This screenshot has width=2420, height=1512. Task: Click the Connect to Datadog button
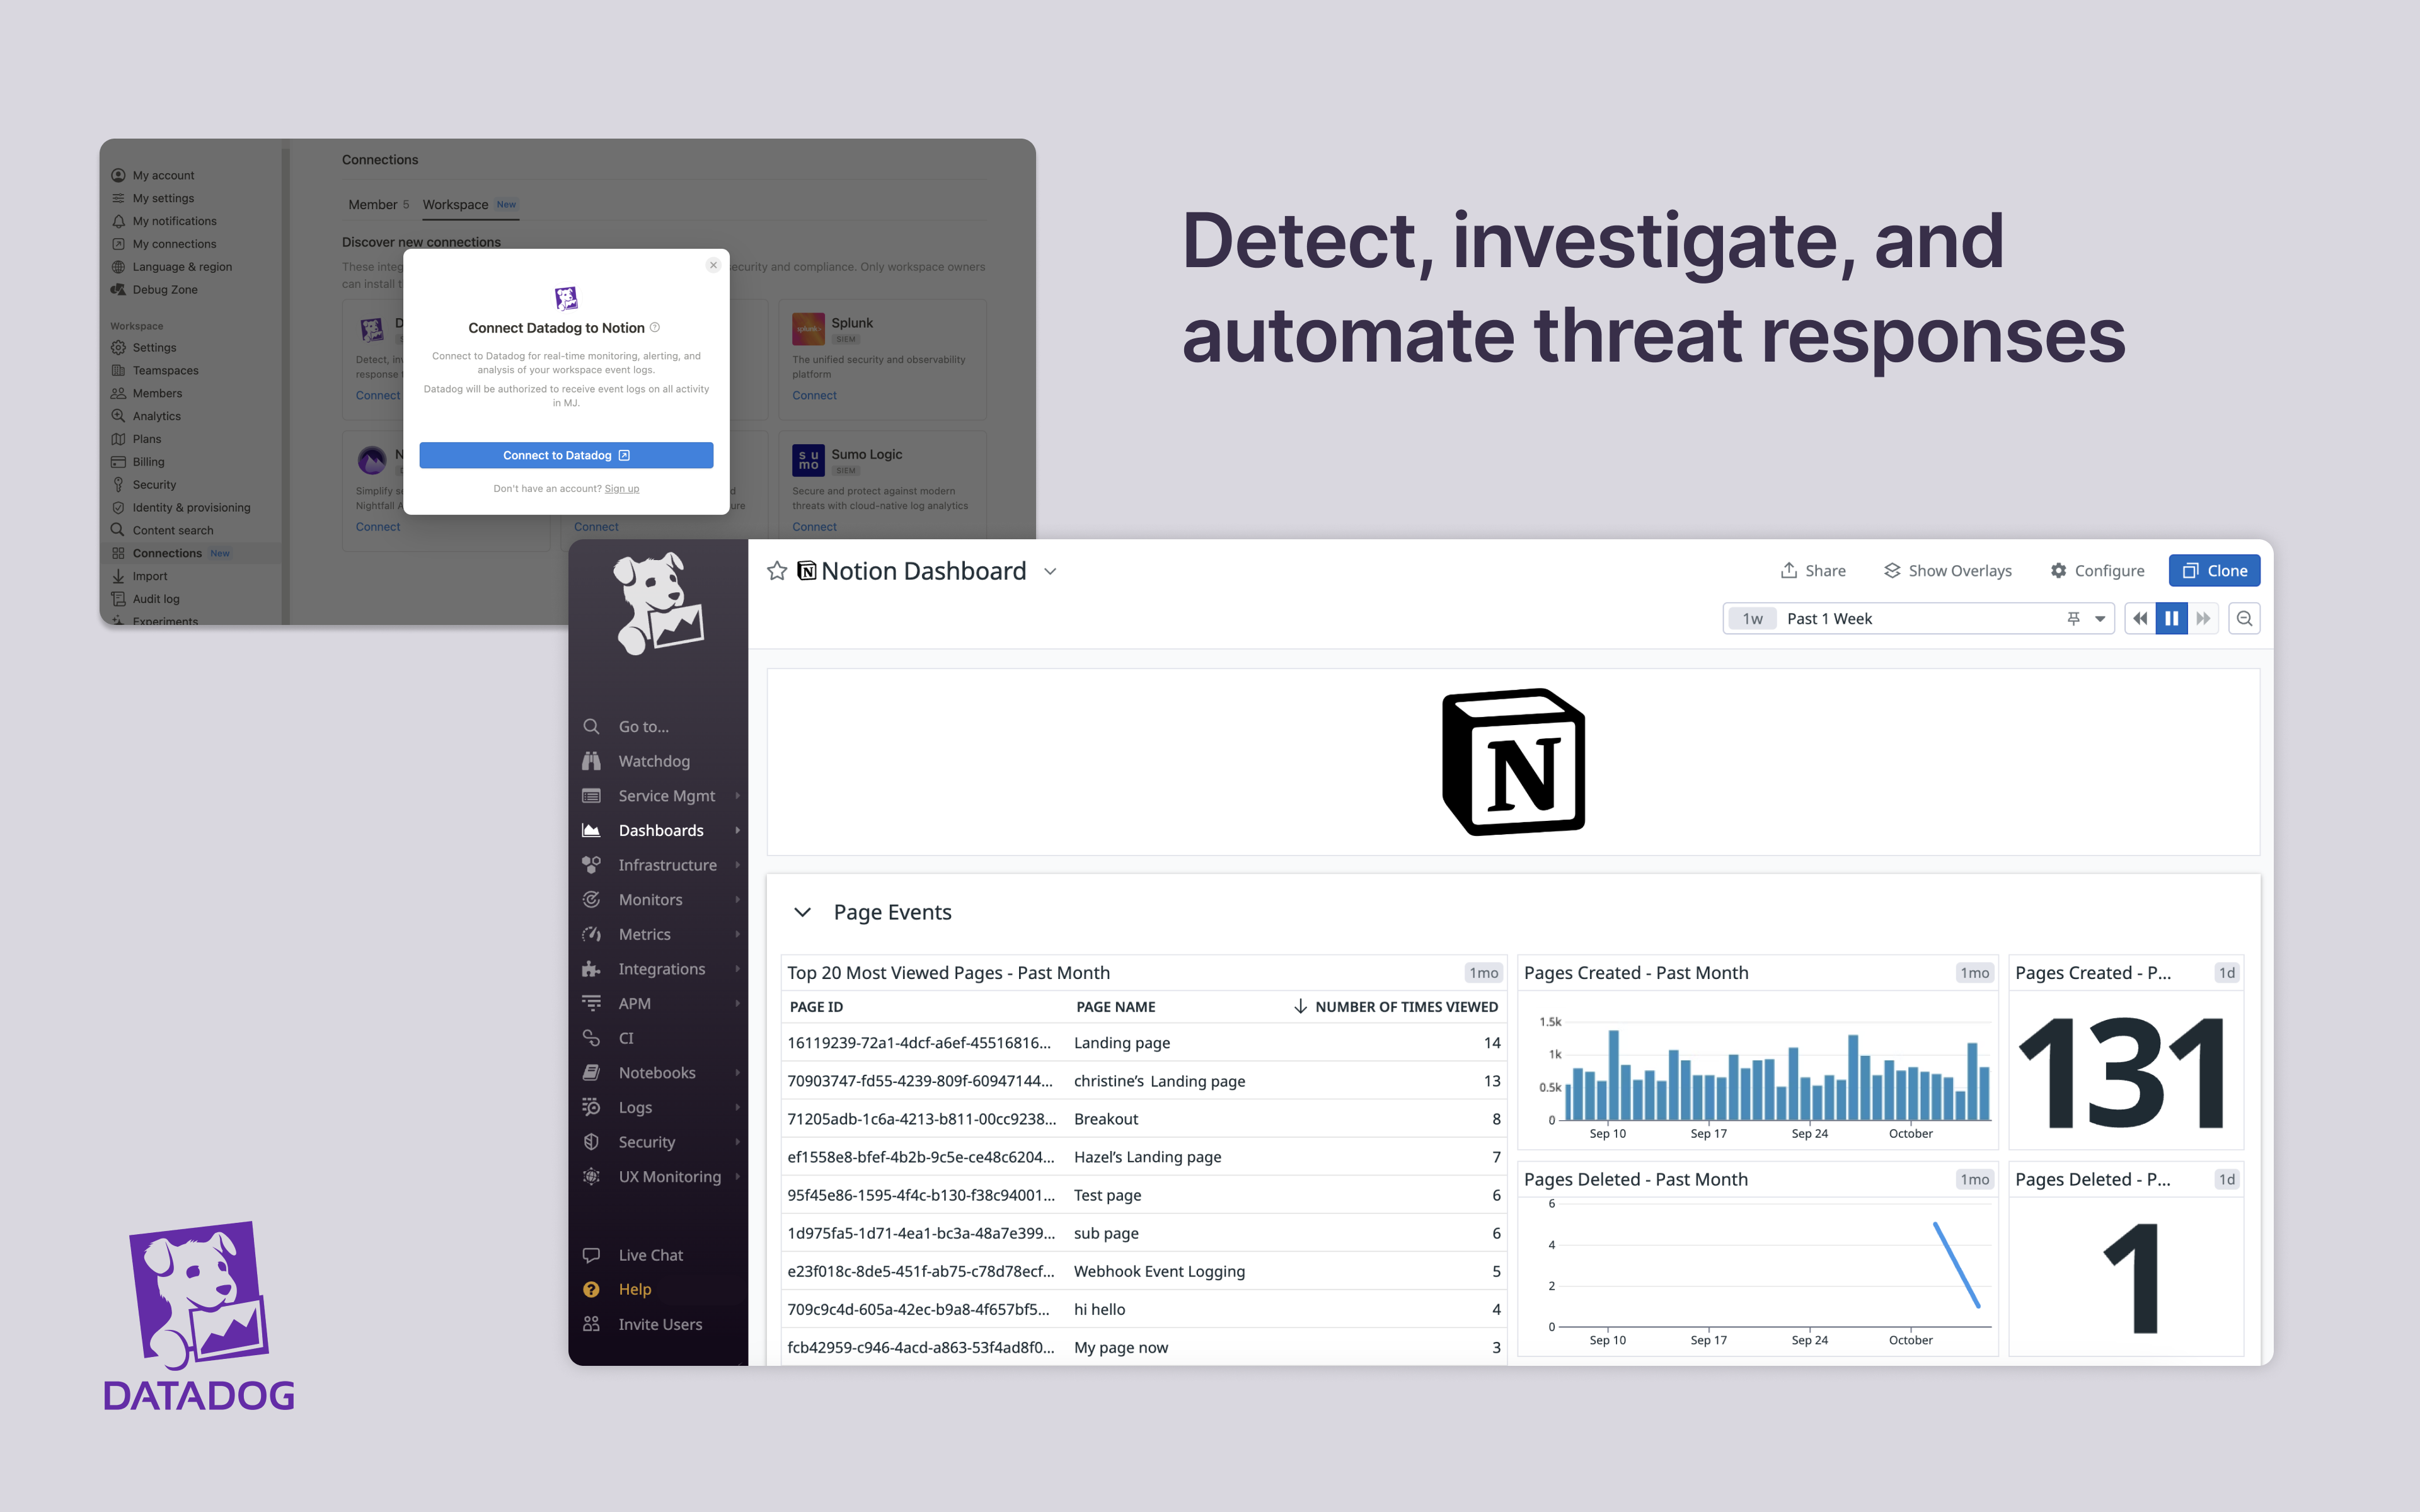566,455
